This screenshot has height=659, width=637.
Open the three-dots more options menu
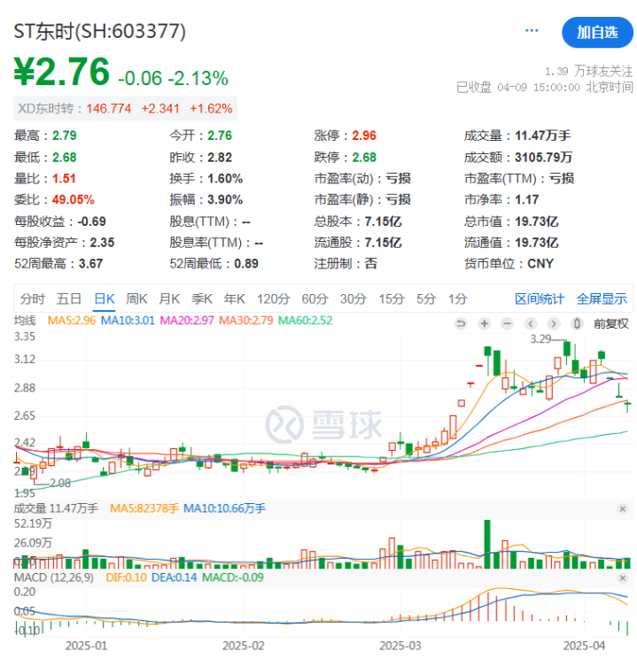tap(532, 30)
